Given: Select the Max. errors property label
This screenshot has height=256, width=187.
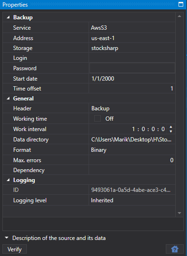Looking at the screenshot, I should point(27,160).
